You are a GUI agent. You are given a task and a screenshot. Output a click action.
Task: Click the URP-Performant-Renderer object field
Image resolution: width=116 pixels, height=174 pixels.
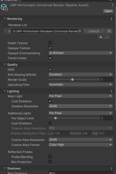(47, 31)
